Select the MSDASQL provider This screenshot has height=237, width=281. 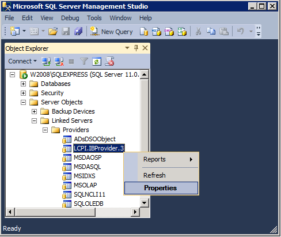coord(87,167)
